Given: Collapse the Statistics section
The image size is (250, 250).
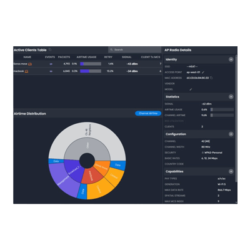Looking at the screenshot, I should click(x=231, y=97).
